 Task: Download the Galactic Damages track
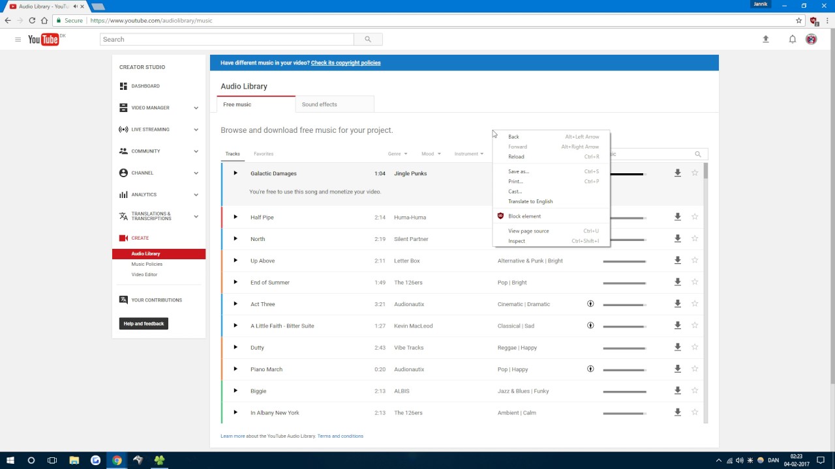coord(678,173)
